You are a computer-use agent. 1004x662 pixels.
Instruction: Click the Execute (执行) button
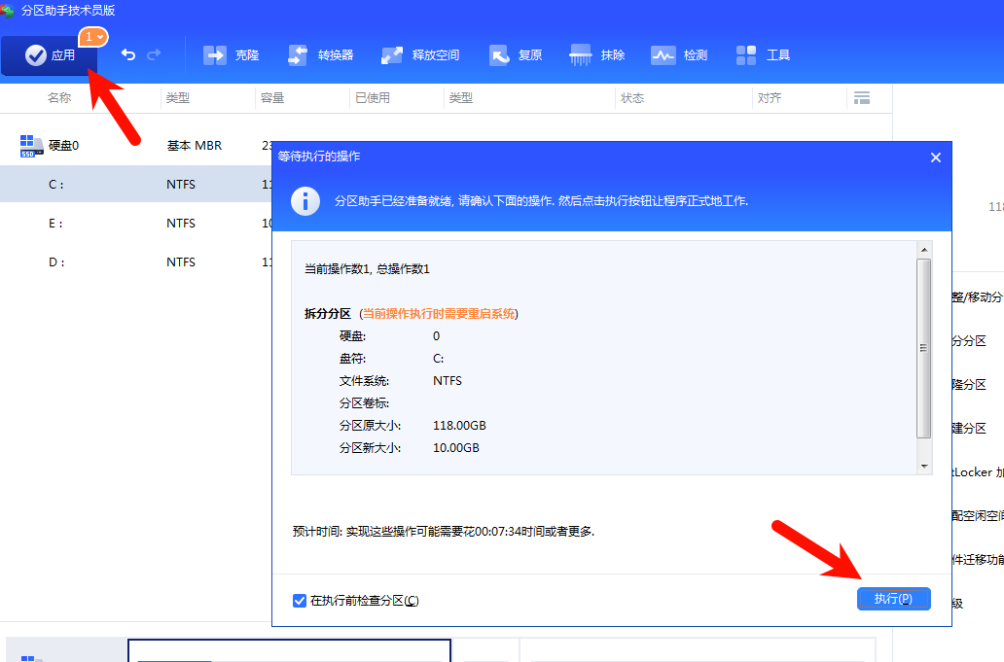(x=893, y=599)
